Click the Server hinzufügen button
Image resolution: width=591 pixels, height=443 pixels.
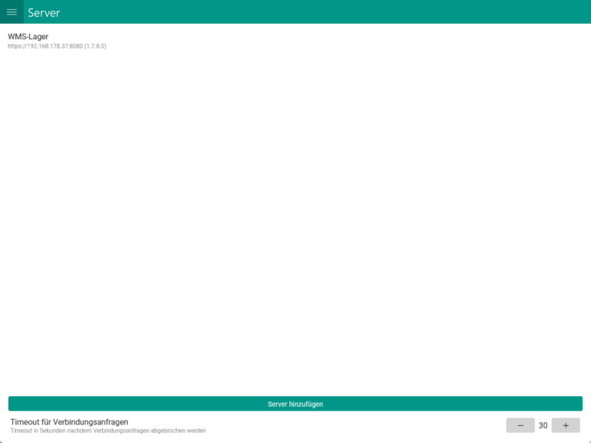pyautogui.click(x=295, y=404)
